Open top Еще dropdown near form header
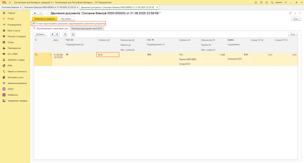304x163 pixels. 297,19
